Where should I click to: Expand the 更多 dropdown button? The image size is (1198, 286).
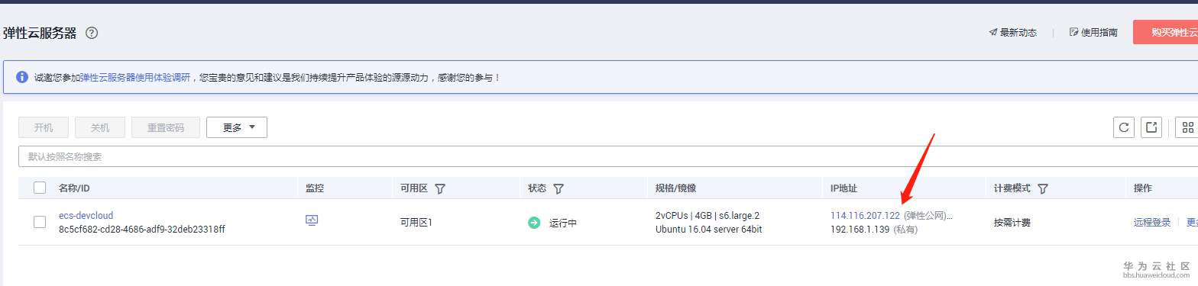coord(237,127)
